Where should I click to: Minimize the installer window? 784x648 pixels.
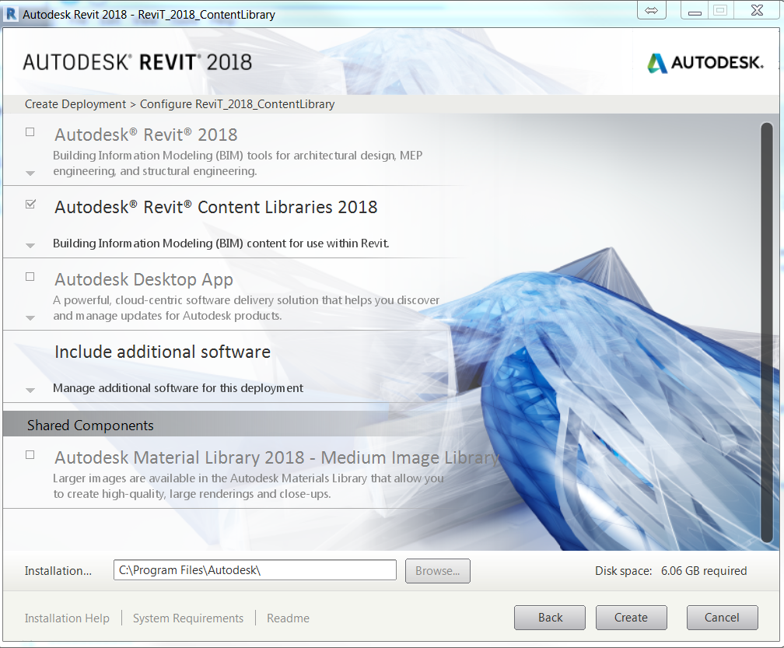point(695,10)
